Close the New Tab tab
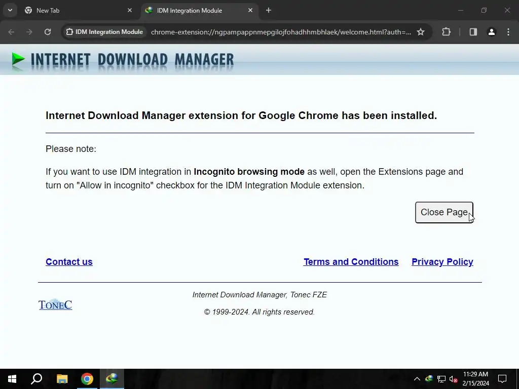The image size is (519, 389). 130,10
